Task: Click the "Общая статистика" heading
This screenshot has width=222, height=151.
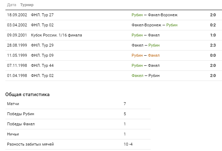Action: pos(28,95)
